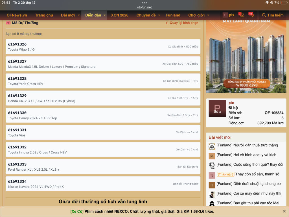Open the notifications bell with 41 badge
Image resolution: width=289 pixels, height=217 pixels.
(252, 15)
